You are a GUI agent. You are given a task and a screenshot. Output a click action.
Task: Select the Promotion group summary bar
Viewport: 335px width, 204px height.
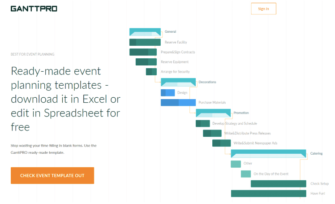click(213, 113)
